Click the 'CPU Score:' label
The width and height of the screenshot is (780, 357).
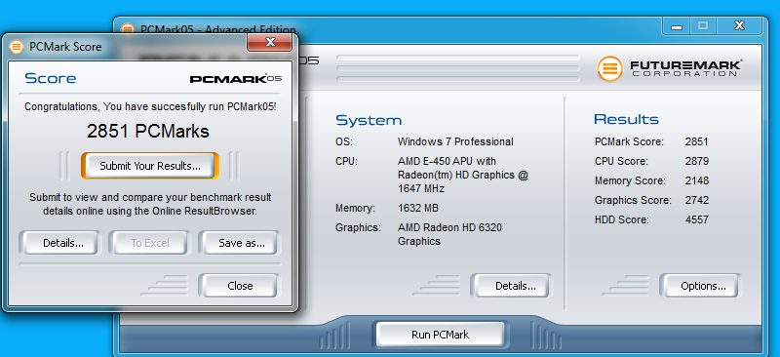click(621, 161)
